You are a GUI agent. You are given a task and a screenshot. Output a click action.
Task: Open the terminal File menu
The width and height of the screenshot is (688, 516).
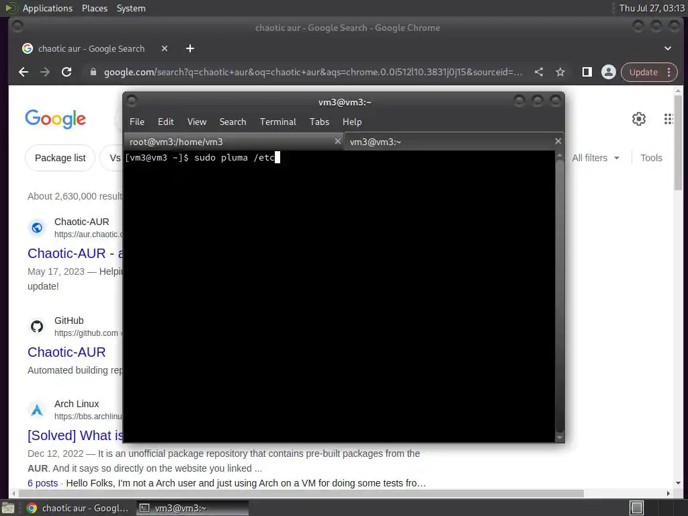(x=137, y=122)
